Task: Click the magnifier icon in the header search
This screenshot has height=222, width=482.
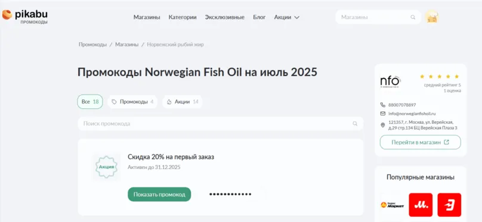Action: [413, 17]
